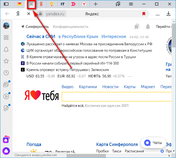Open the Маркет service link
The image size is (176, 158).
tap(148, 87)
